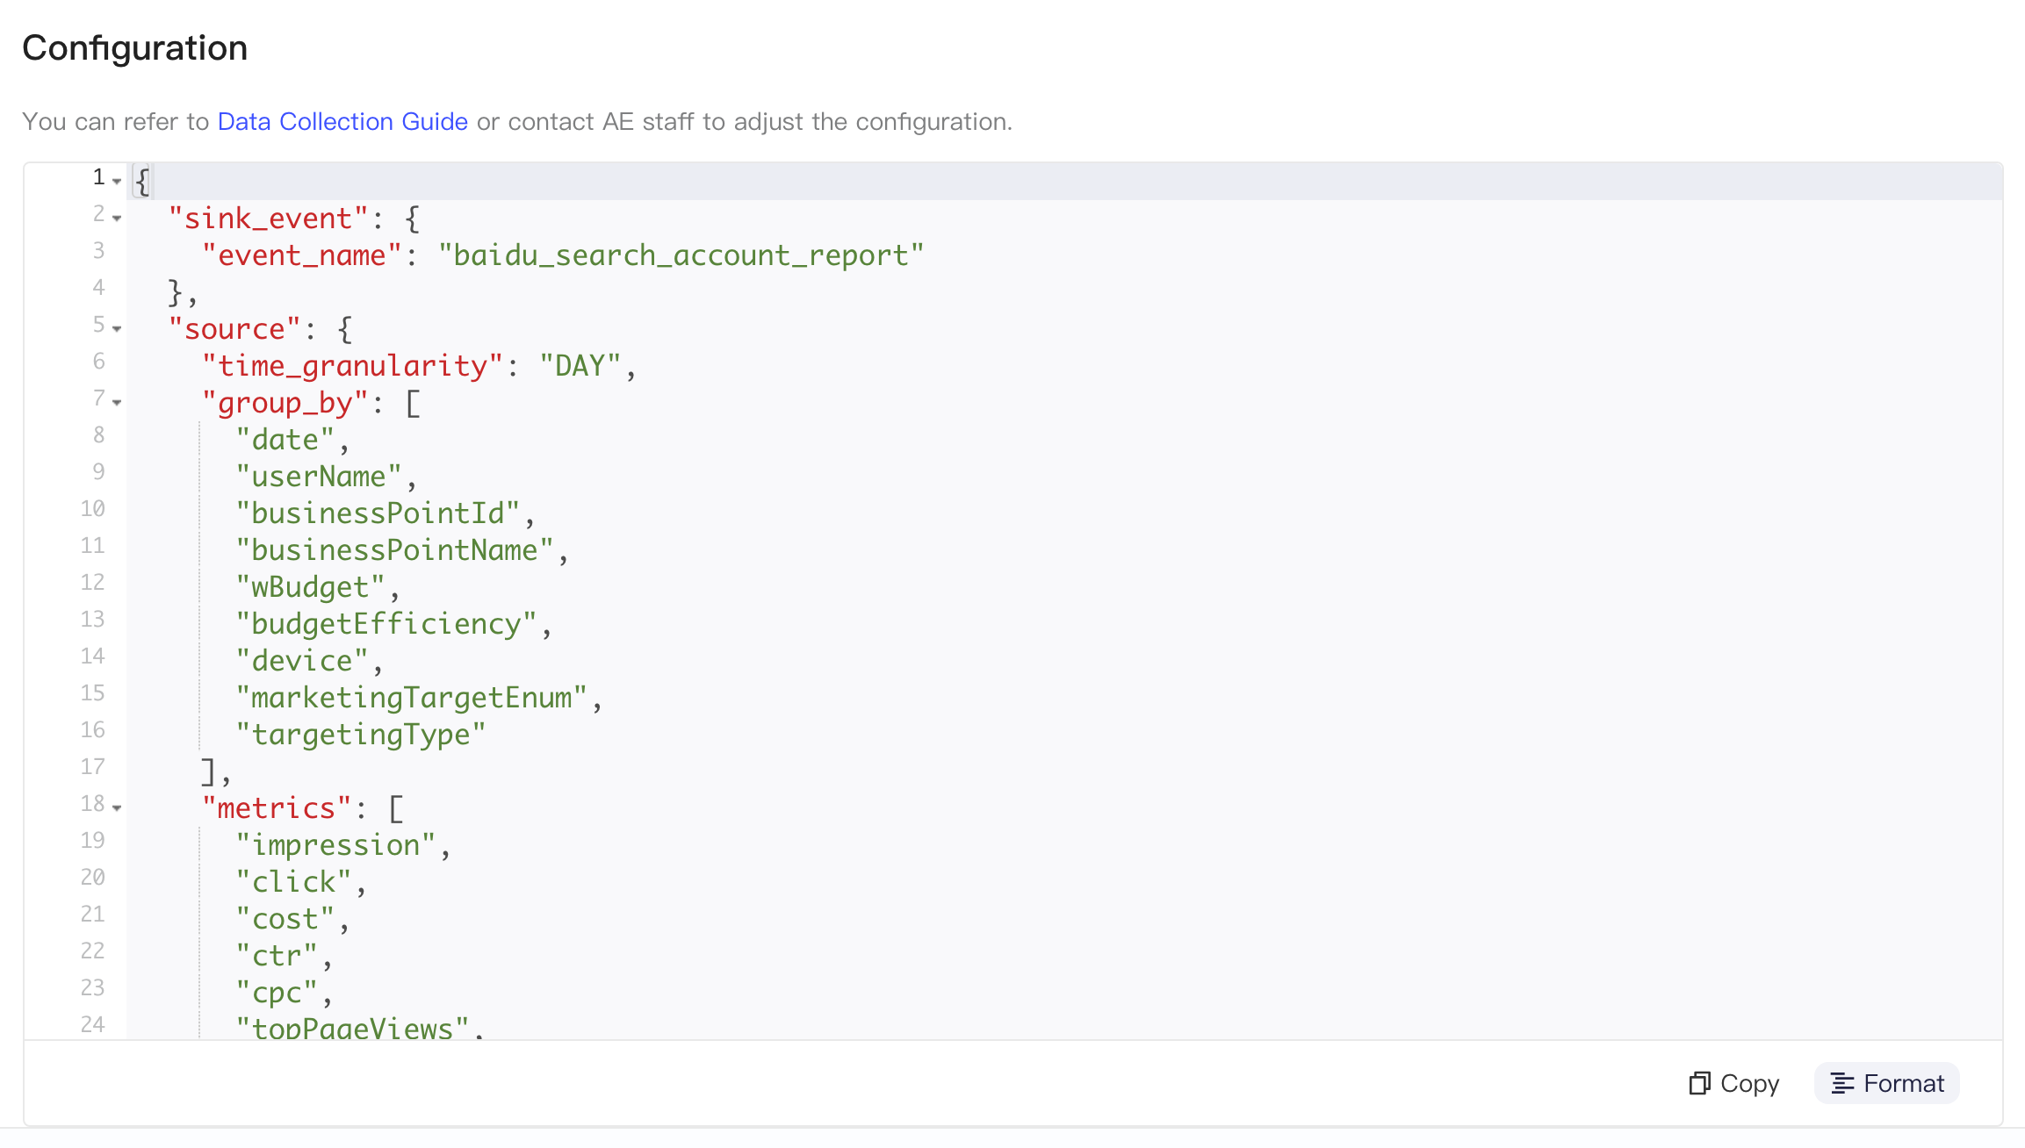2025x1148 pixels.
Task: Click the "cpc" metric entry
Action: pos(277,993)
